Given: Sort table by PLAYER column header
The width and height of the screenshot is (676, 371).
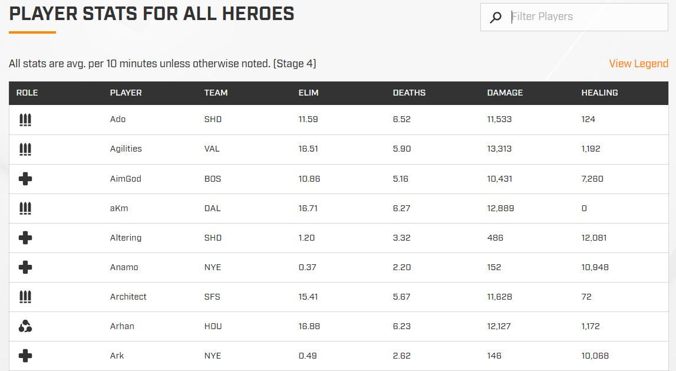Looking at the screenshot, I should click(126, 93).
